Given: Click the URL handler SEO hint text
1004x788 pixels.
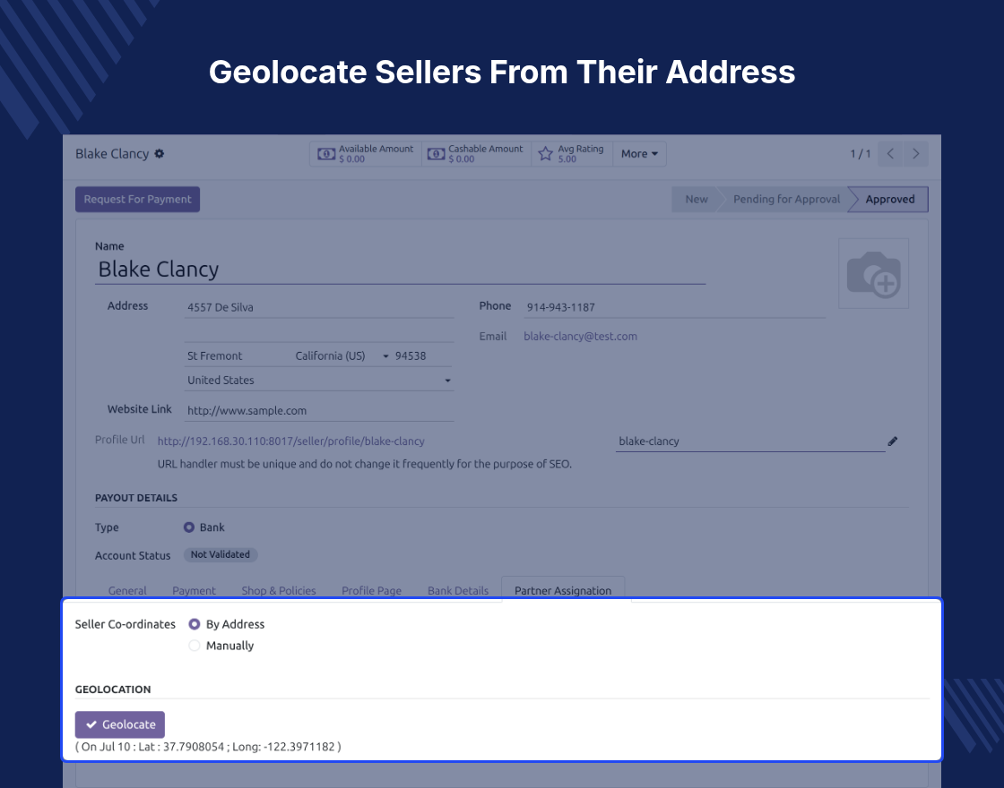Looking at the screenshot, I should (364, 464).
